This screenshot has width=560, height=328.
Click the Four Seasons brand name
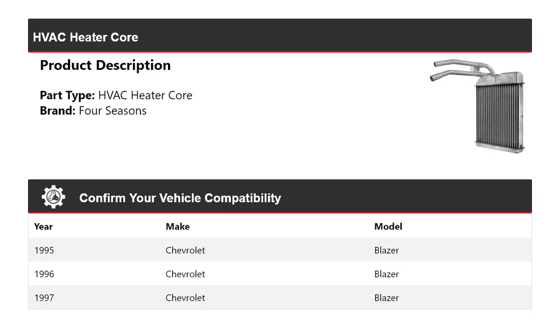[113, 111]
